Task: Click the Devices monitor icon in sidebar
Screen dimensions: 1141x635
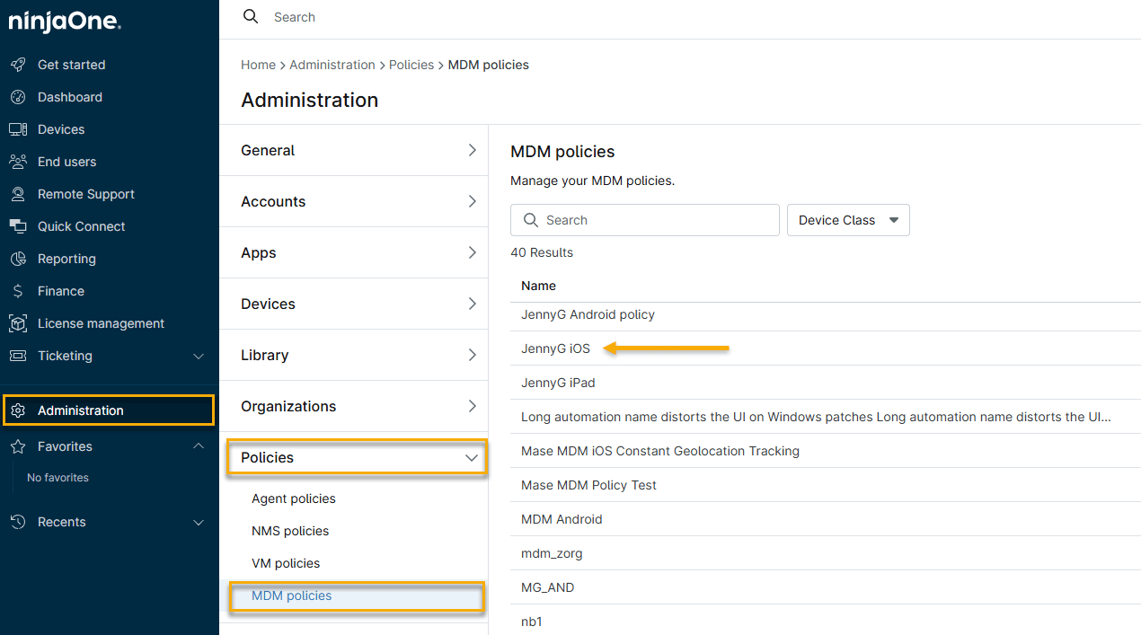Action: coord(17,129)
